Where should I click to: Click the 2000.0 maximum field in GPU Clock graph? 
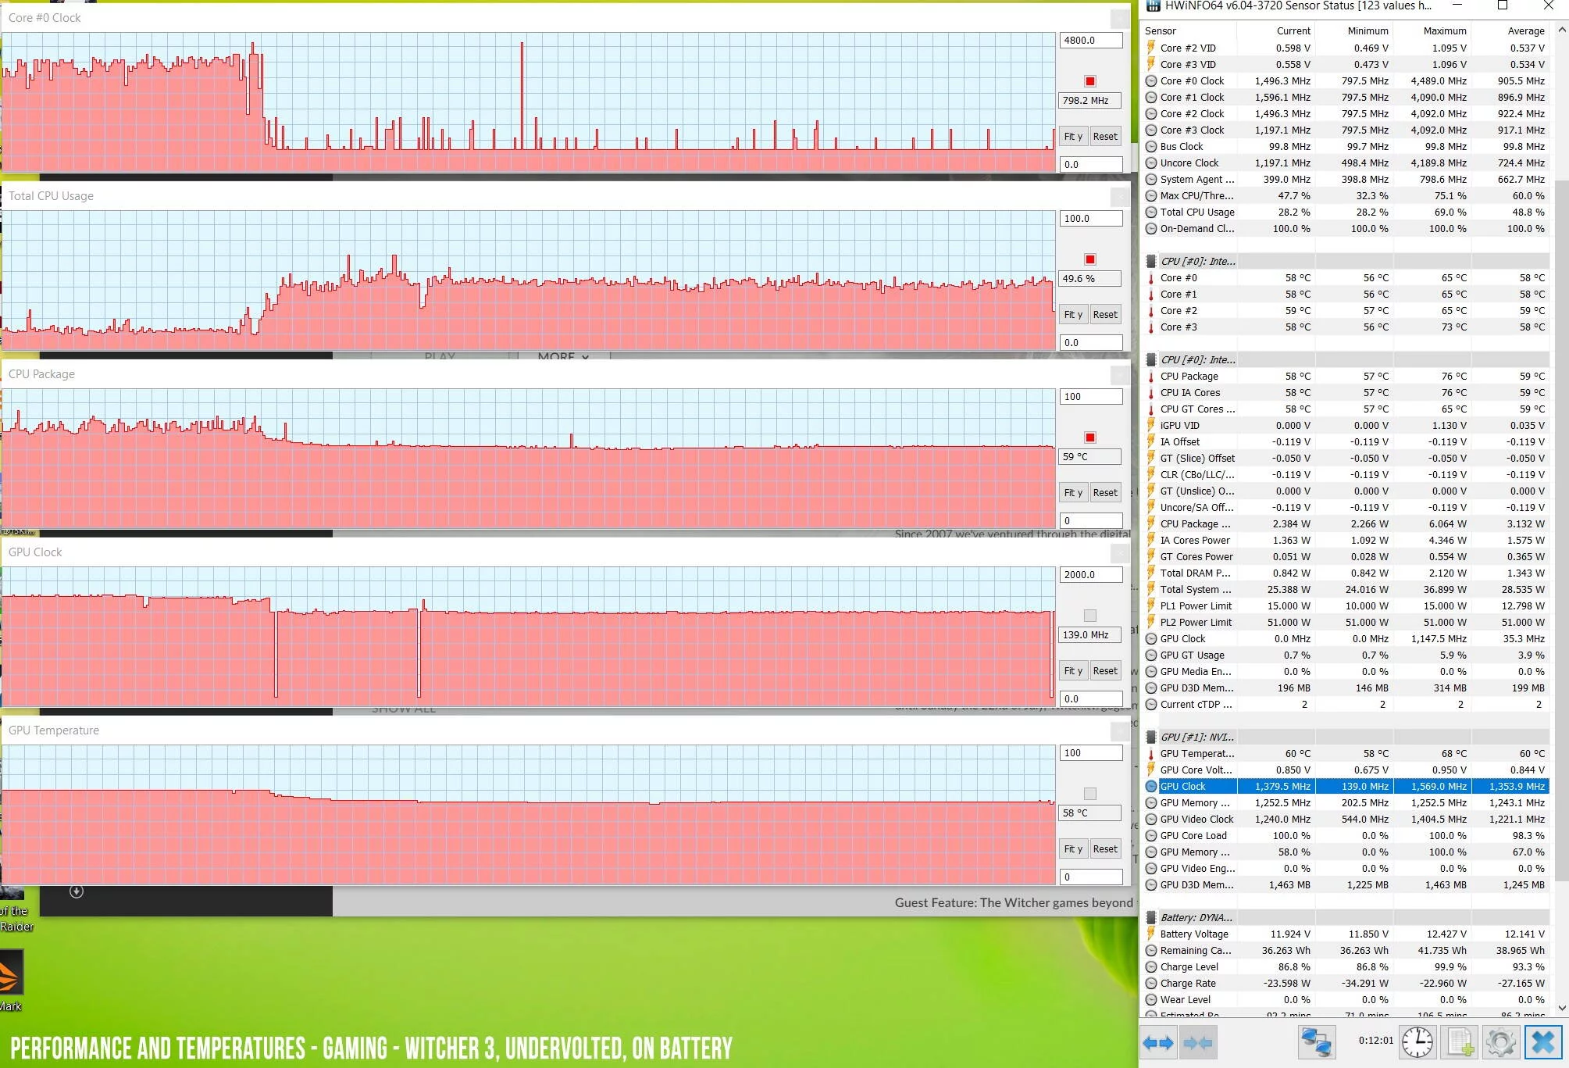[x=1090, y=575]
